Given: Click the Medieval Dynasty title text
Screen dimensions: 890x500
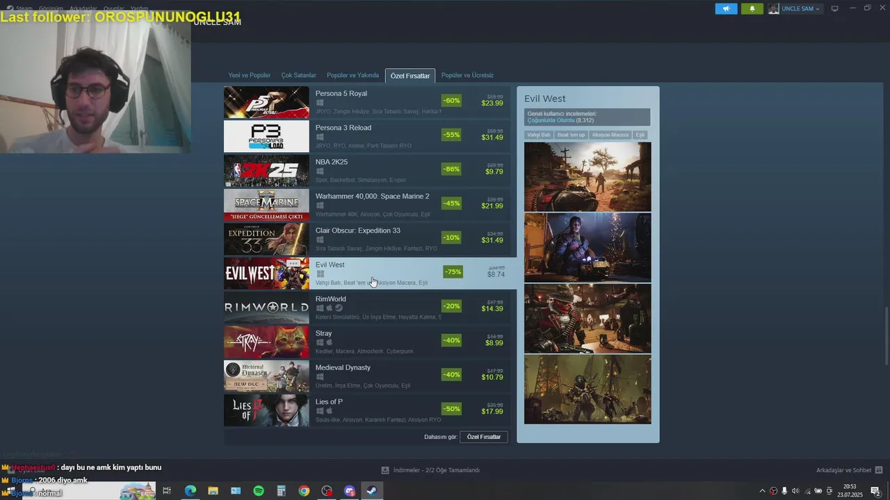Looking at the screenshot, I should pos(343,367).
